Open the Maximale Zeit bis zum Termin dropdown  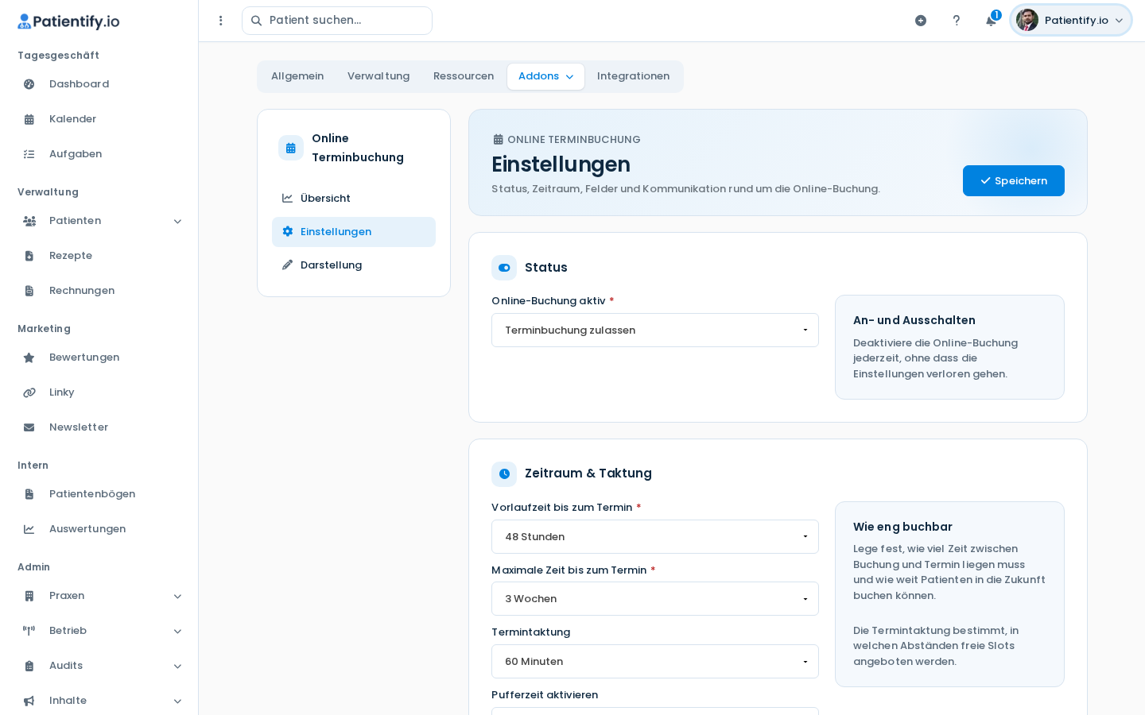655,599
